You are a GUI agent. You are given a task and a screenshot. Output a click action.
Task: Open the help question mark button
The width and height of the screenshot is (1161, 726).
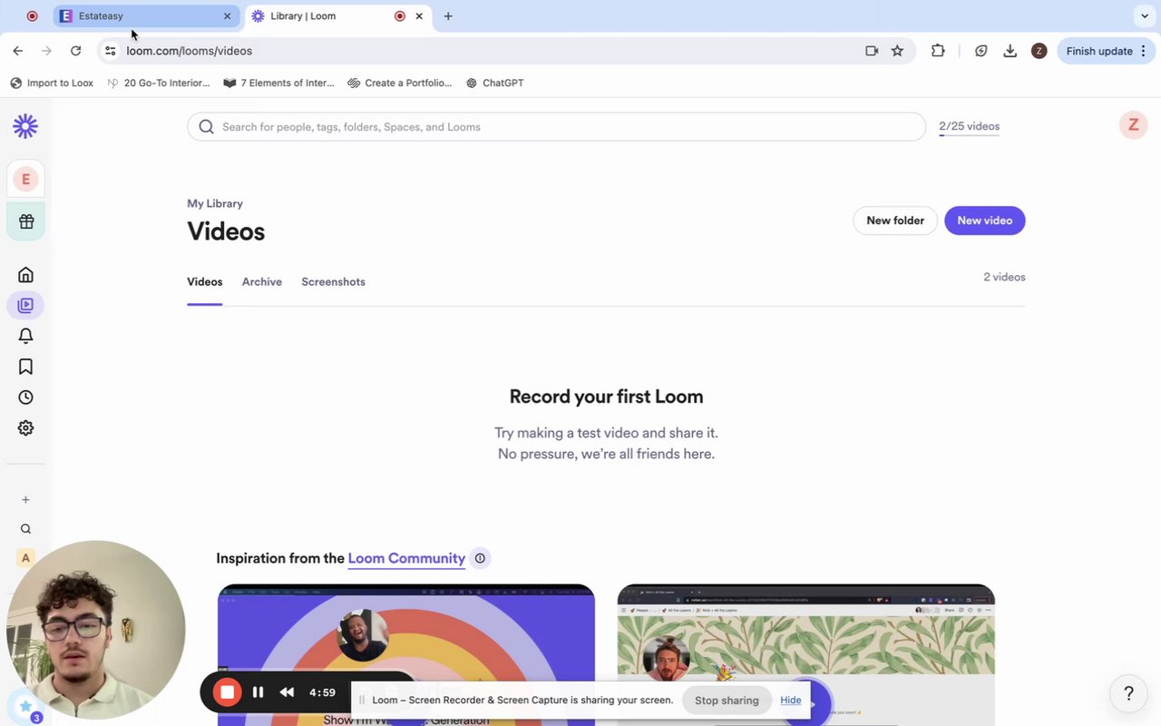(1128, 693)
